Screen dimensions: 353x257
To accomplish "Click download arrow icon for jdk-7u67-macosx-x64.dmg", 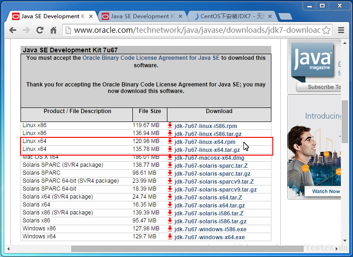I will coord(170,157).
